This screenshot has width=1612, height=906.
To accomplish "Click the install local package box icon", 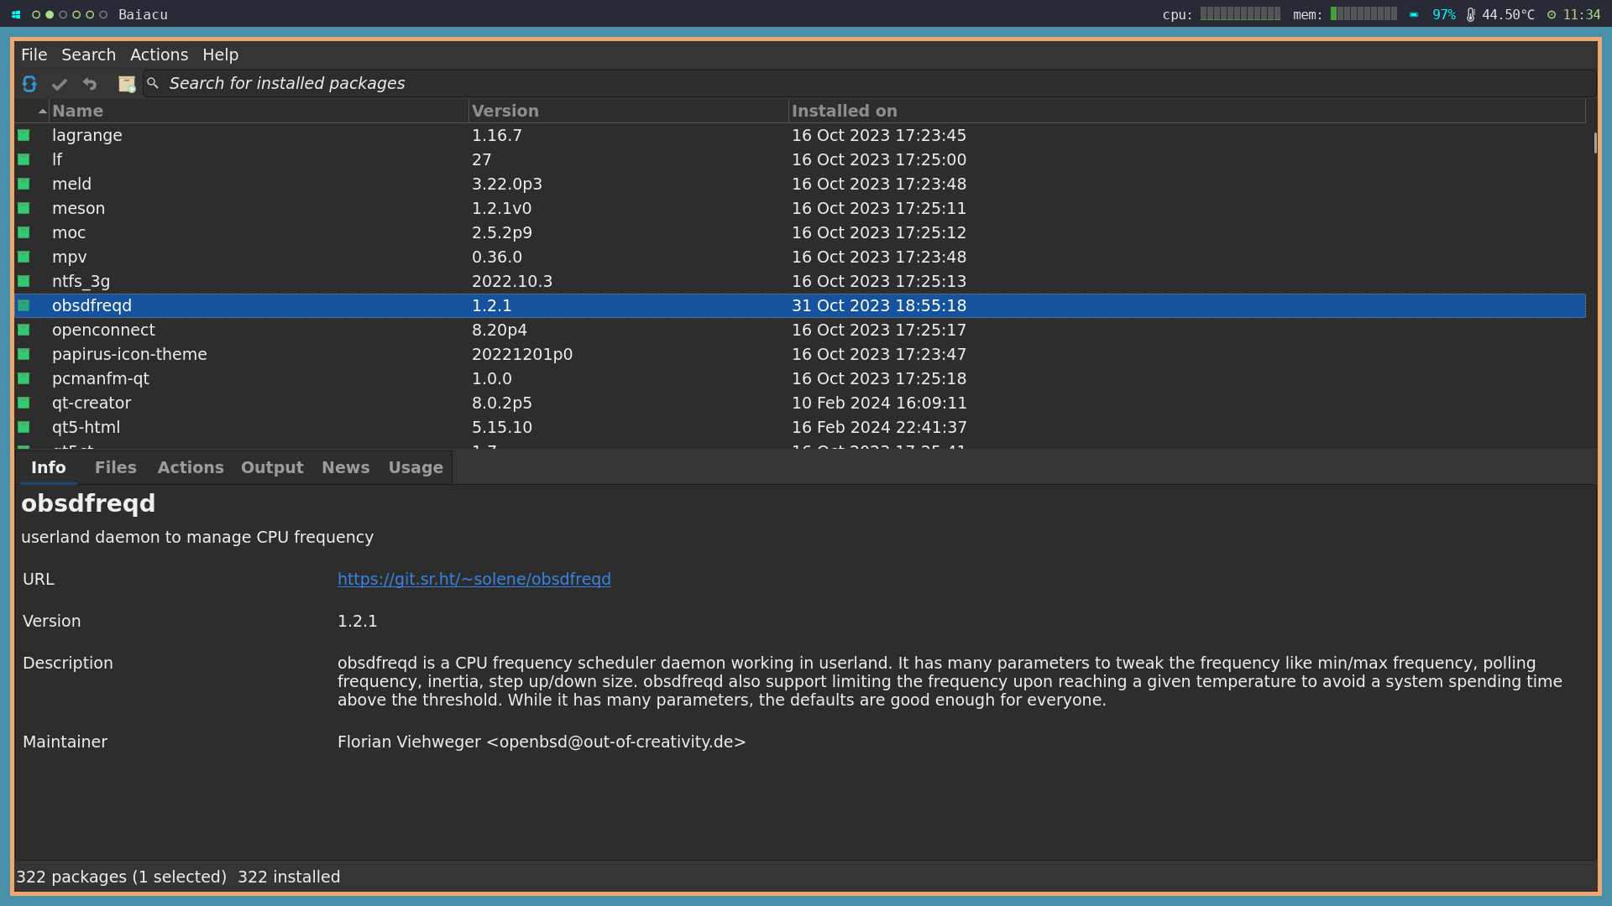I will tap(126, 84).
